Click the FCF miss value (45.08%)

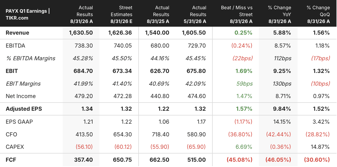239,160
